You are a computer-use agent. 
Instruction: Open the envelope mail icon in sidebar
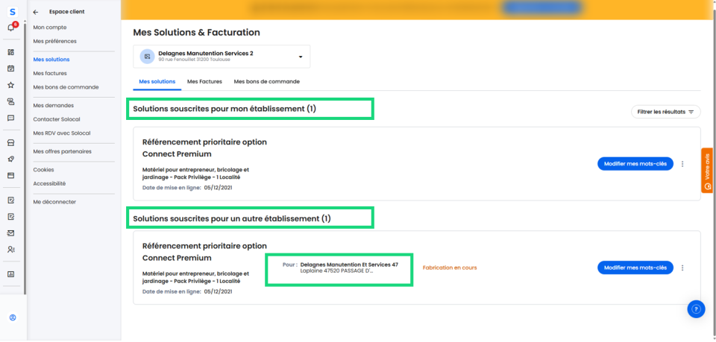click(11, 232)
